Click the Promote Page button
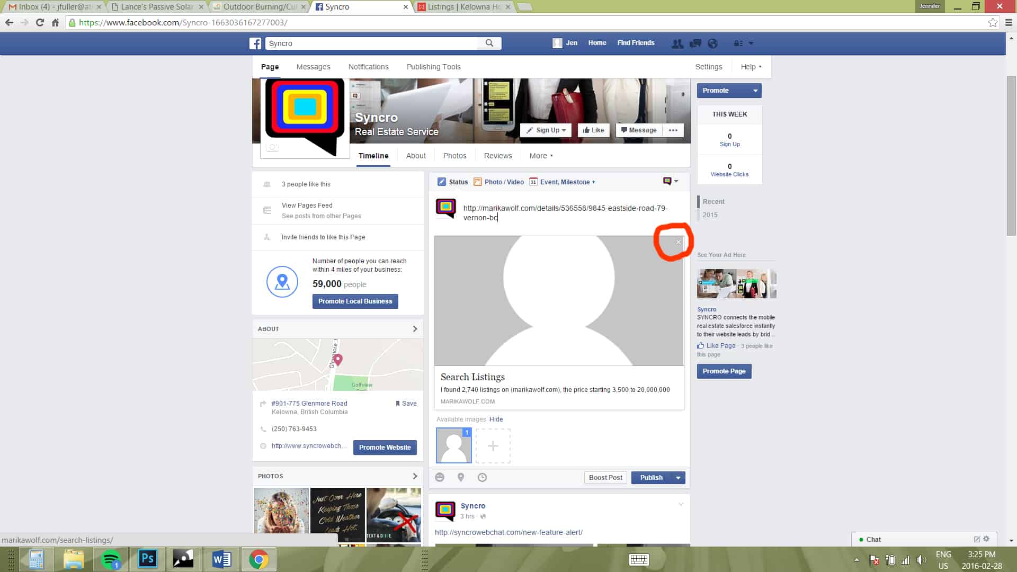Screen dimensions: 1017x572 pos(724,371)
